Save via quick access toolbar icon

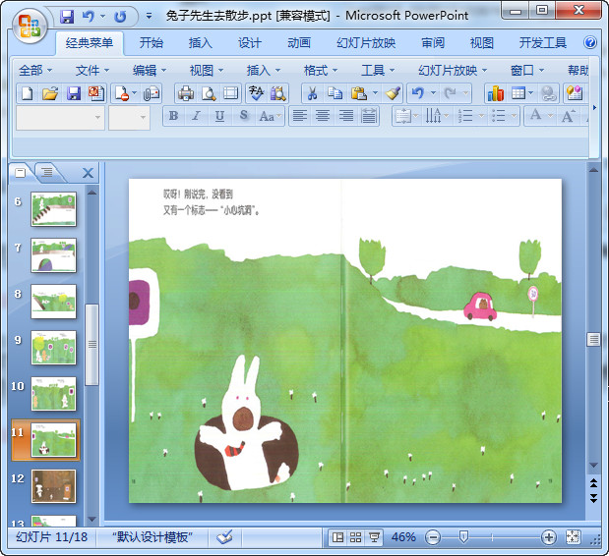pyautogui.click(x=67, y=17)
